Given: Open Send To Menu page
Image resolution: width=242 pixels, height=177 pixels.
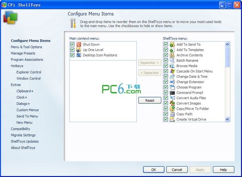Looking at the screenshot, I should [x=27, y=116].
